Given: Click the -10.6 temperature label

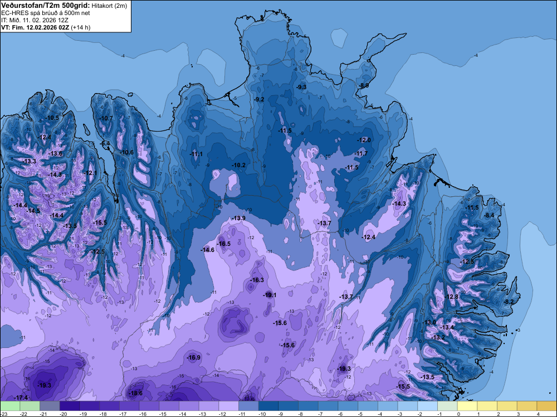Looking at the screenshot, I should [127, 152].
